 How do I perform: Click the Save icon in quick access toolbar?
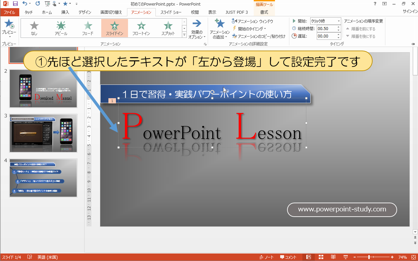(15, 4)
